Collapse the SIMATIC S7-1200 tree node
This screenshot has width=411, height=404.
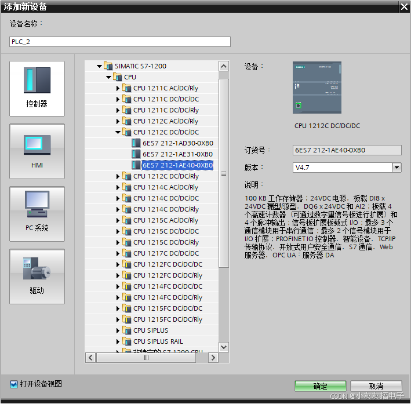click(99, 66)
